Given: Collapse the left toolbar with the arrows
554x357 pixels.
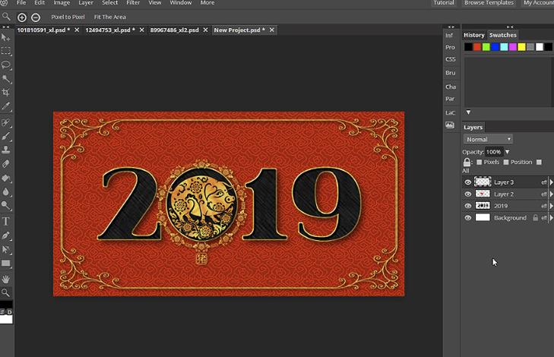Looking at the screenshot, I should [x=5, y=27].
